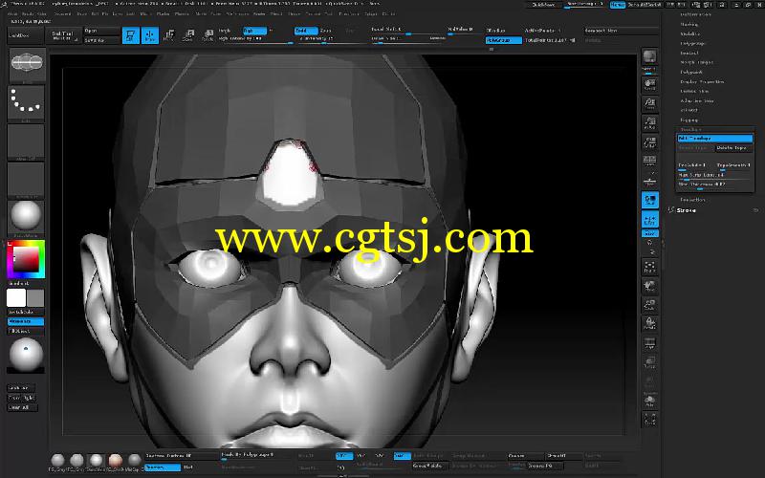Open the dotted stroke type selector
Screen dimensions: 765x478
tap(27, 102)
